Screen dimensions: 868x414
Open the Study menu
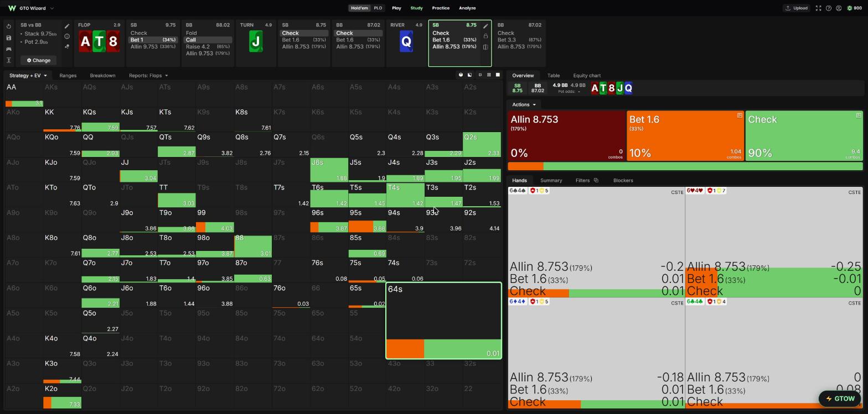pyautogui.click(x=416, y=8)
